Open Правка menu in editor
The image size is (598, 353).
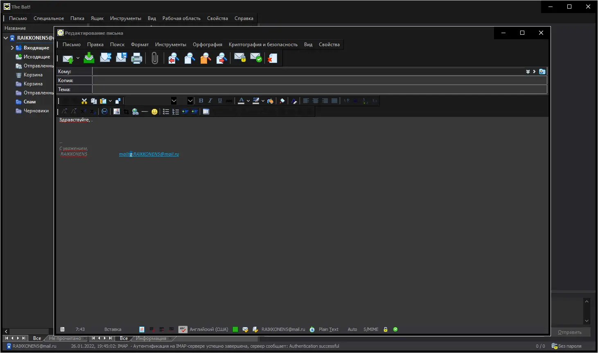pos(95,45)
